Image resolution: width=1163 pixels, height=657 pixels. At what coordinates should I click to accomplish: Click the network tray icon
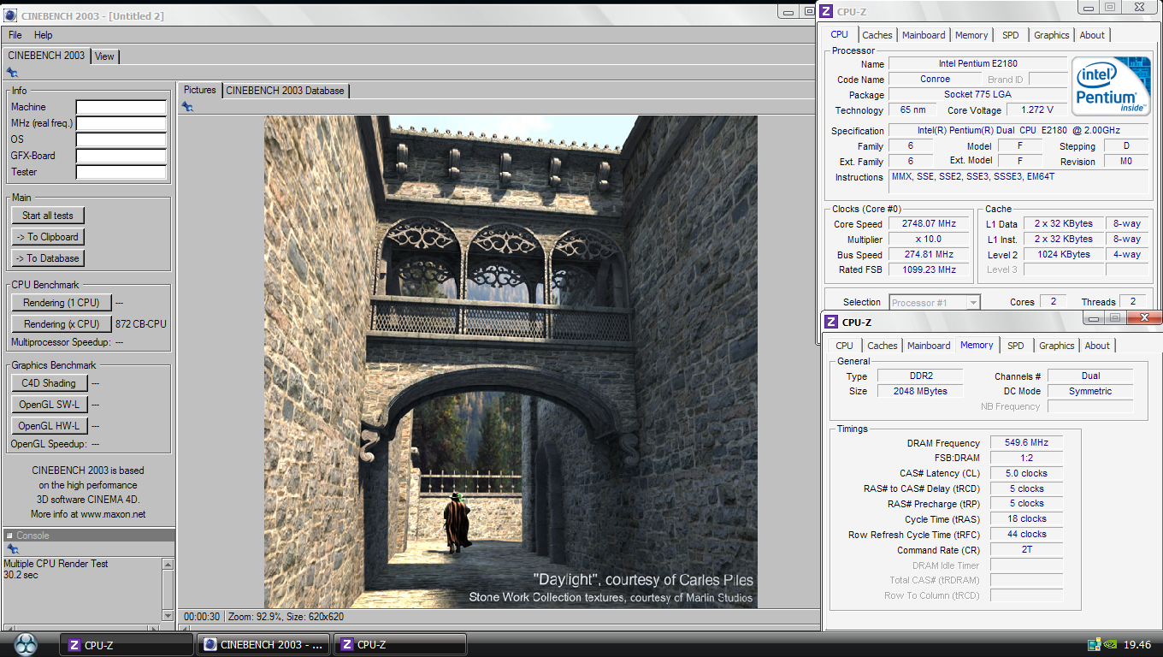(x=1094, y=645)
